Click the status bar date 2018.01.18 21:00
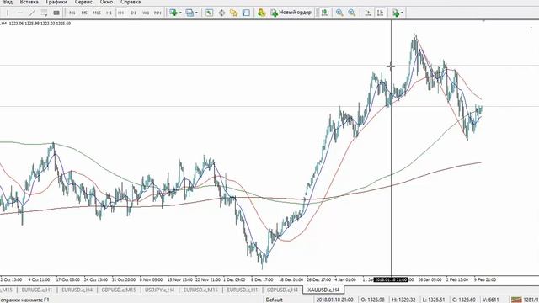This screenshot has width=539, height=303. (335, 300)
